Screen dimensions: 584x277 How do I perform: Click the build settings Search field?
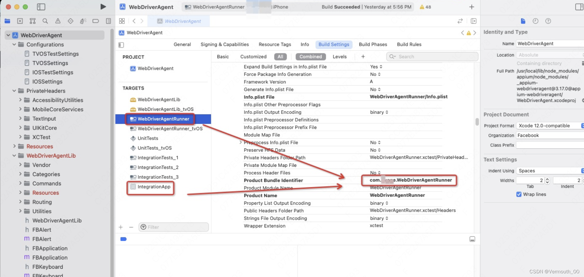click(432, 57)
